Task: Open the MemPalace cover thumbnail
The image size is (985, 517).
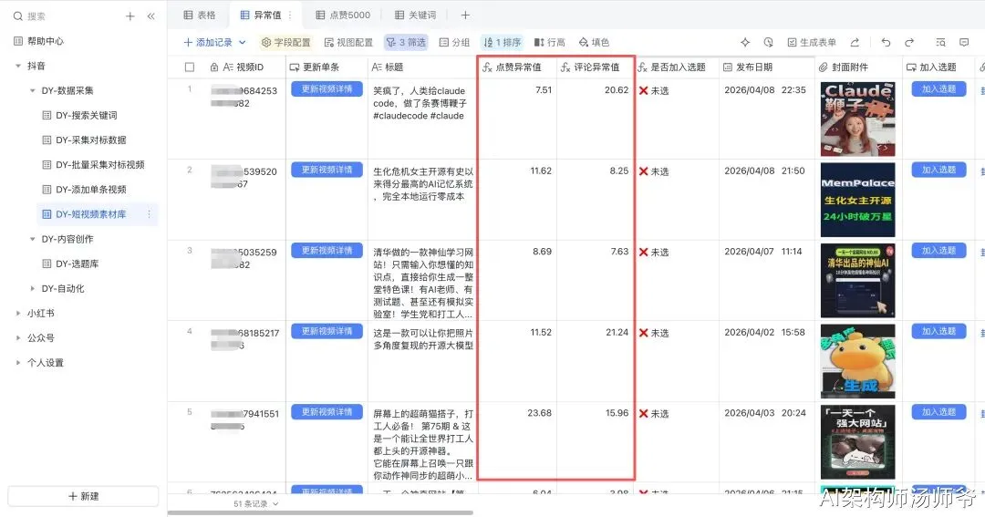Action: coord(857,200)
